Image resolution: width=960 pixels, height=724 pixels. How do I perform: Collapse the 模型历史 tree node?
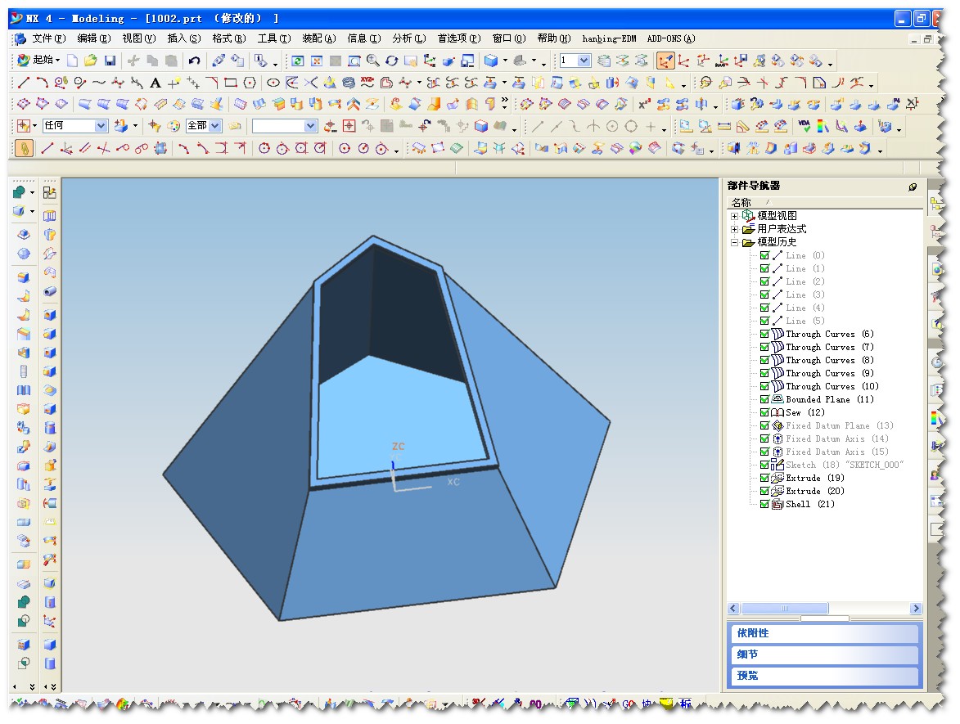click(x=734, y=242)
